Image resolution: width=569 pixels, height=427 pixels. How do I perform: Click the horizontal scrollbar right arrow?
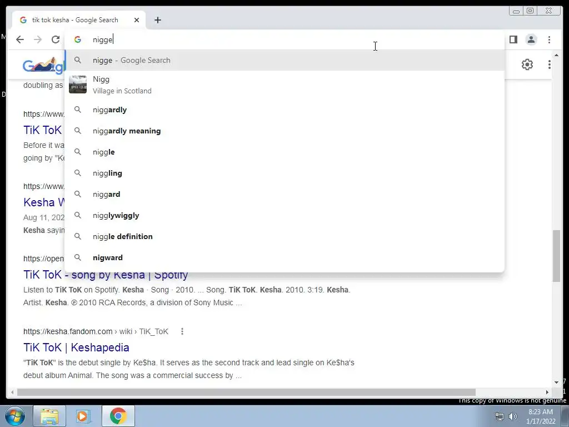click(547, 392)
